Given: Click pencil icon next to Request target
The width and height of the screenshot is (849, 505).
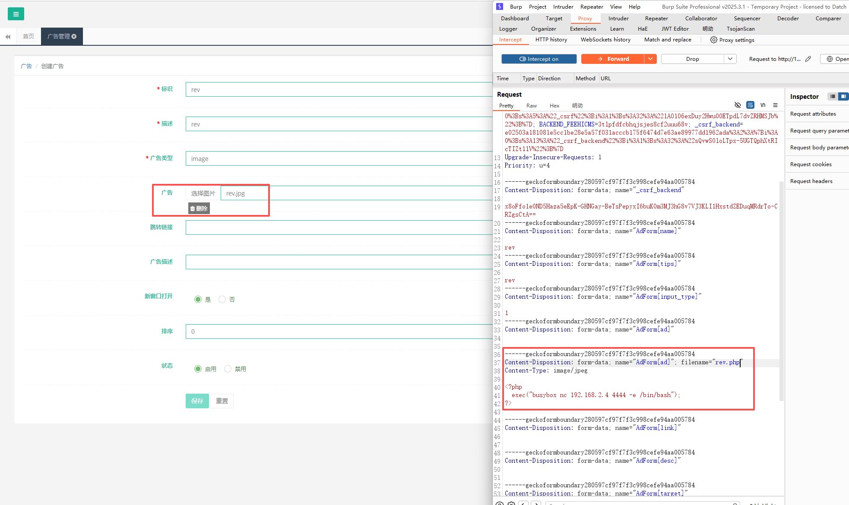Looking at the screenshot, I should pyautogui.click(x=808, y=59).
